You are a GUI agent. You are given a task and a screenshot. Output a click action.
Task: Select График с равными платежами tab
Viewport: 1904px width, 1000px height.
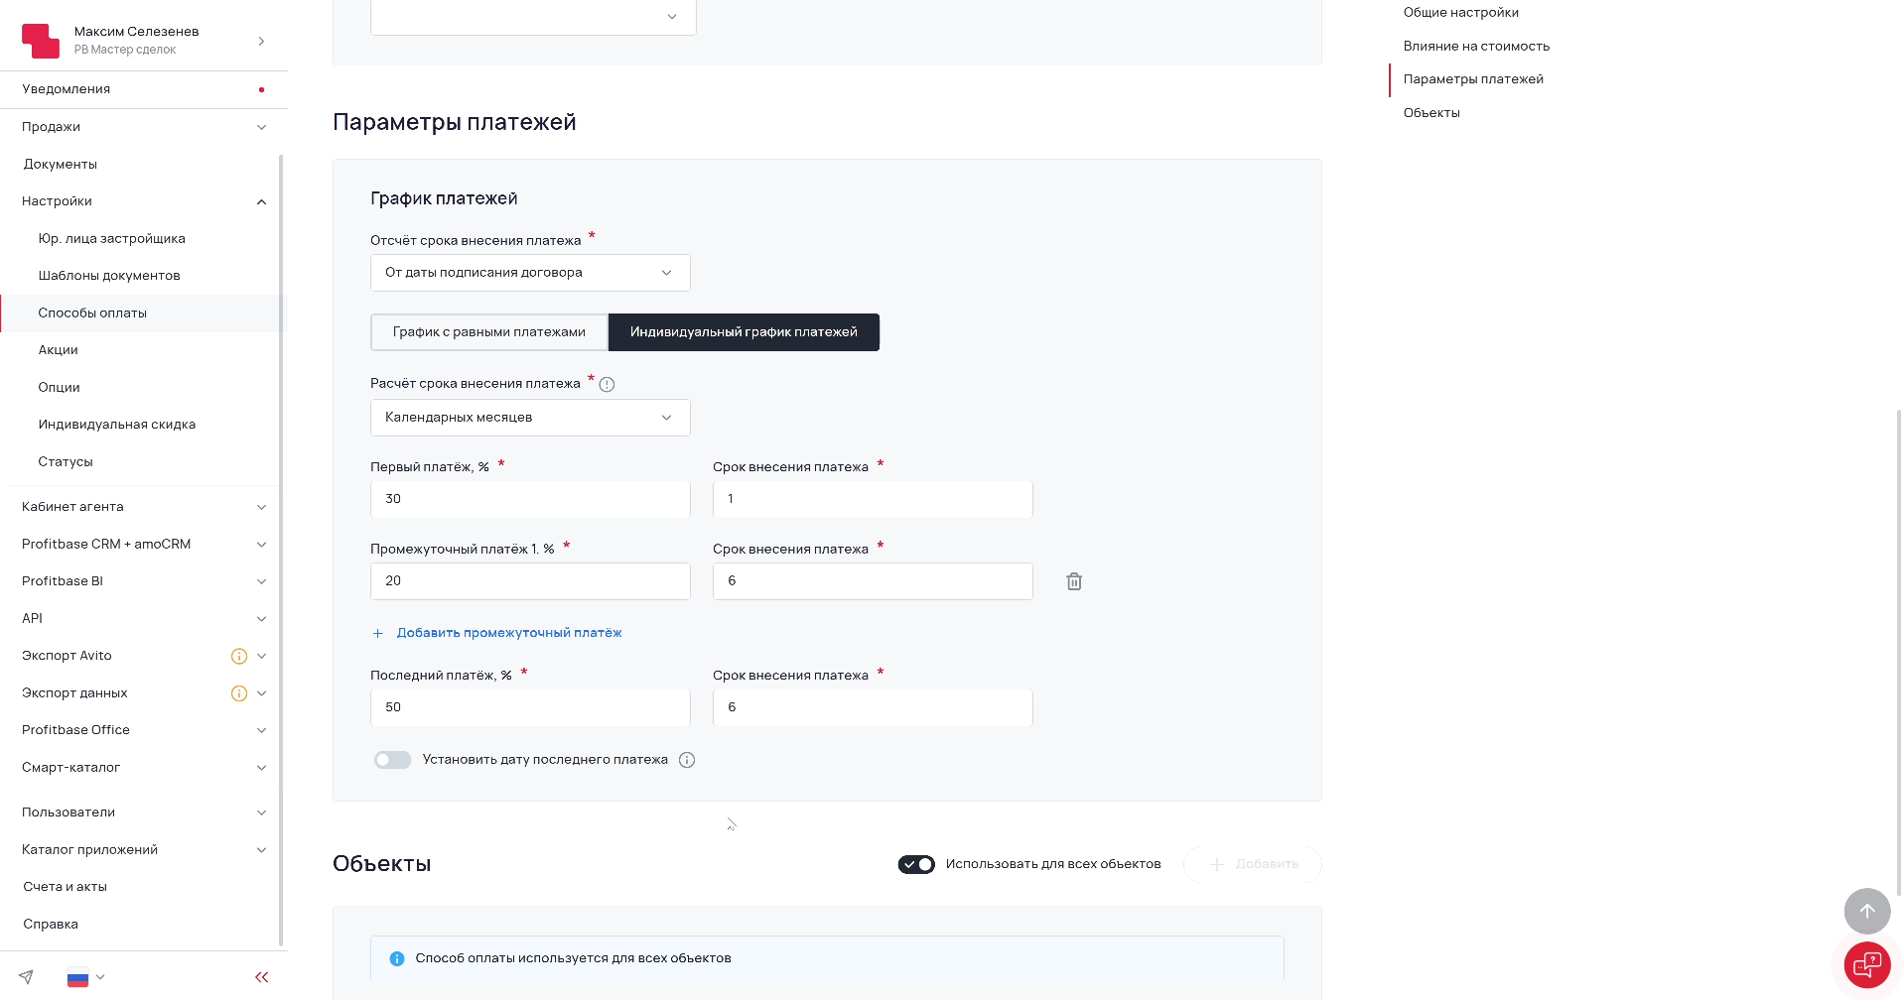[x=489, y=332]
